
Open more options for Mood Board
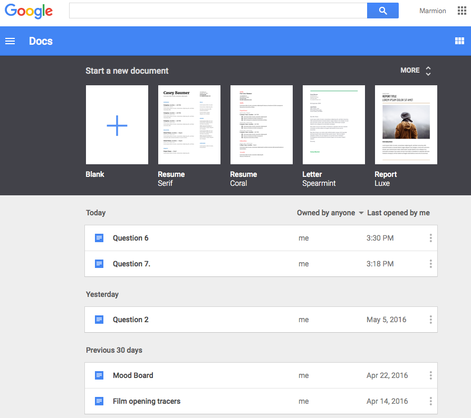430,375
